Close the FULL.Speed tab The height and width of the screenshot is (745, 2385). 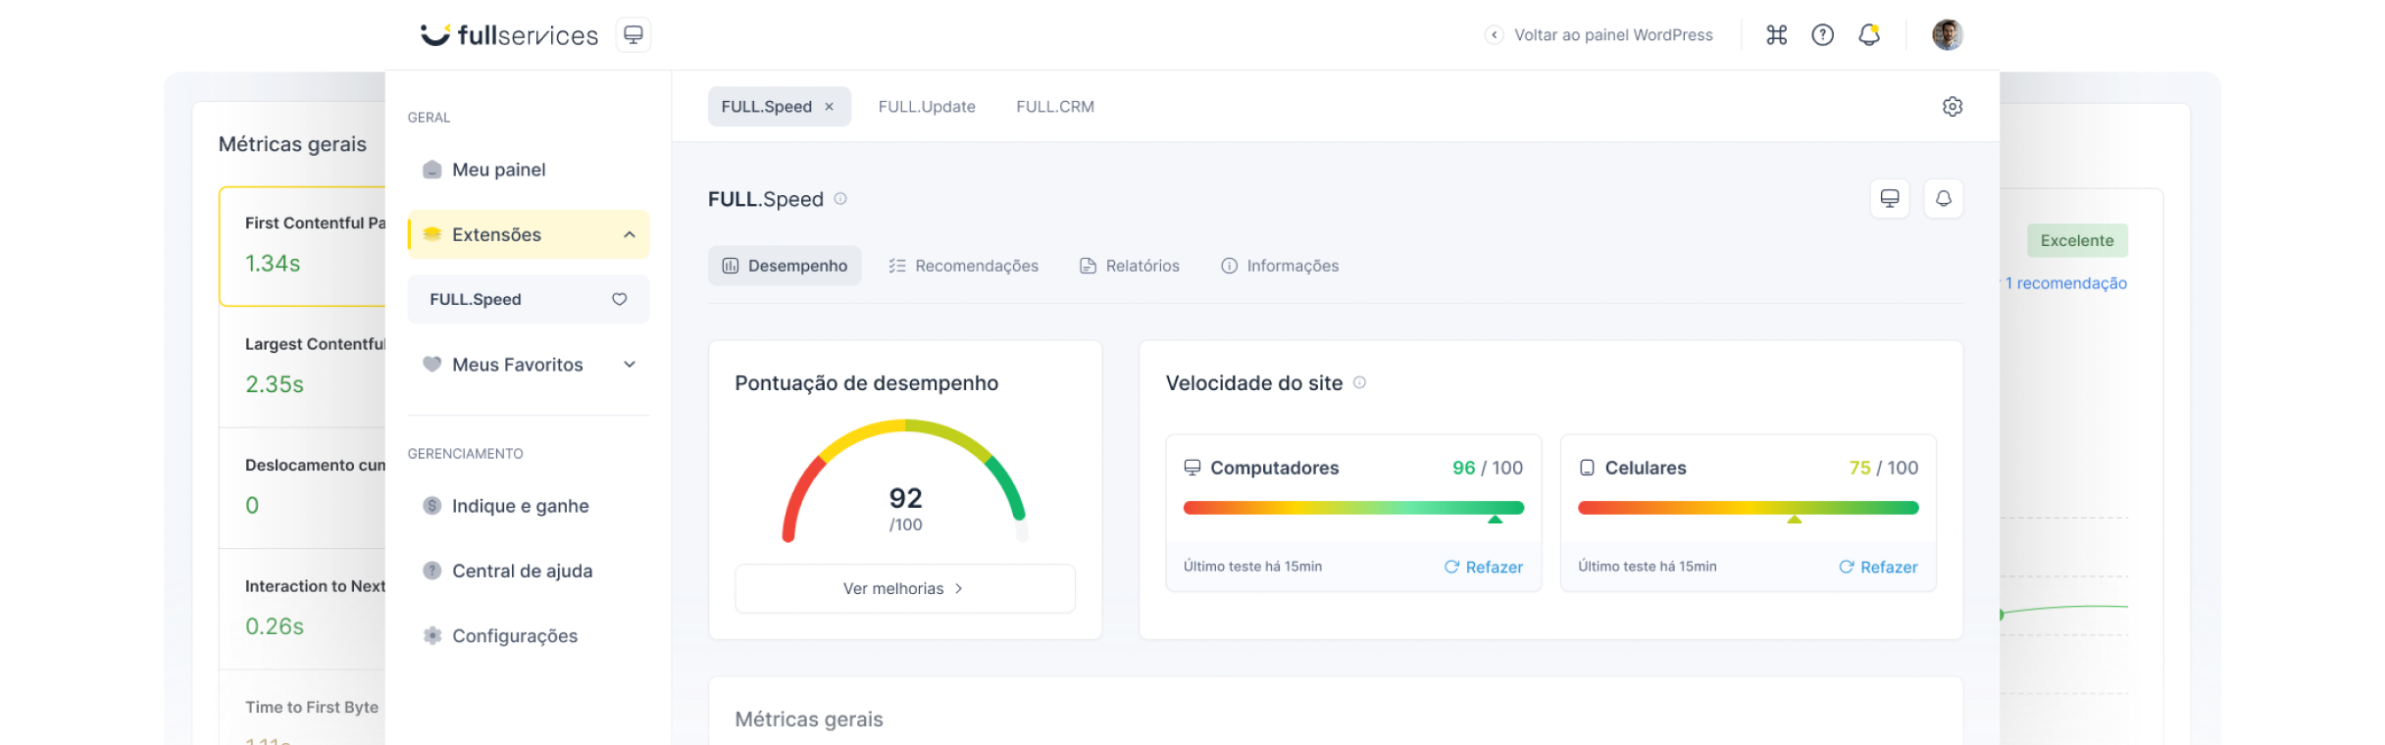pos(829,107)
